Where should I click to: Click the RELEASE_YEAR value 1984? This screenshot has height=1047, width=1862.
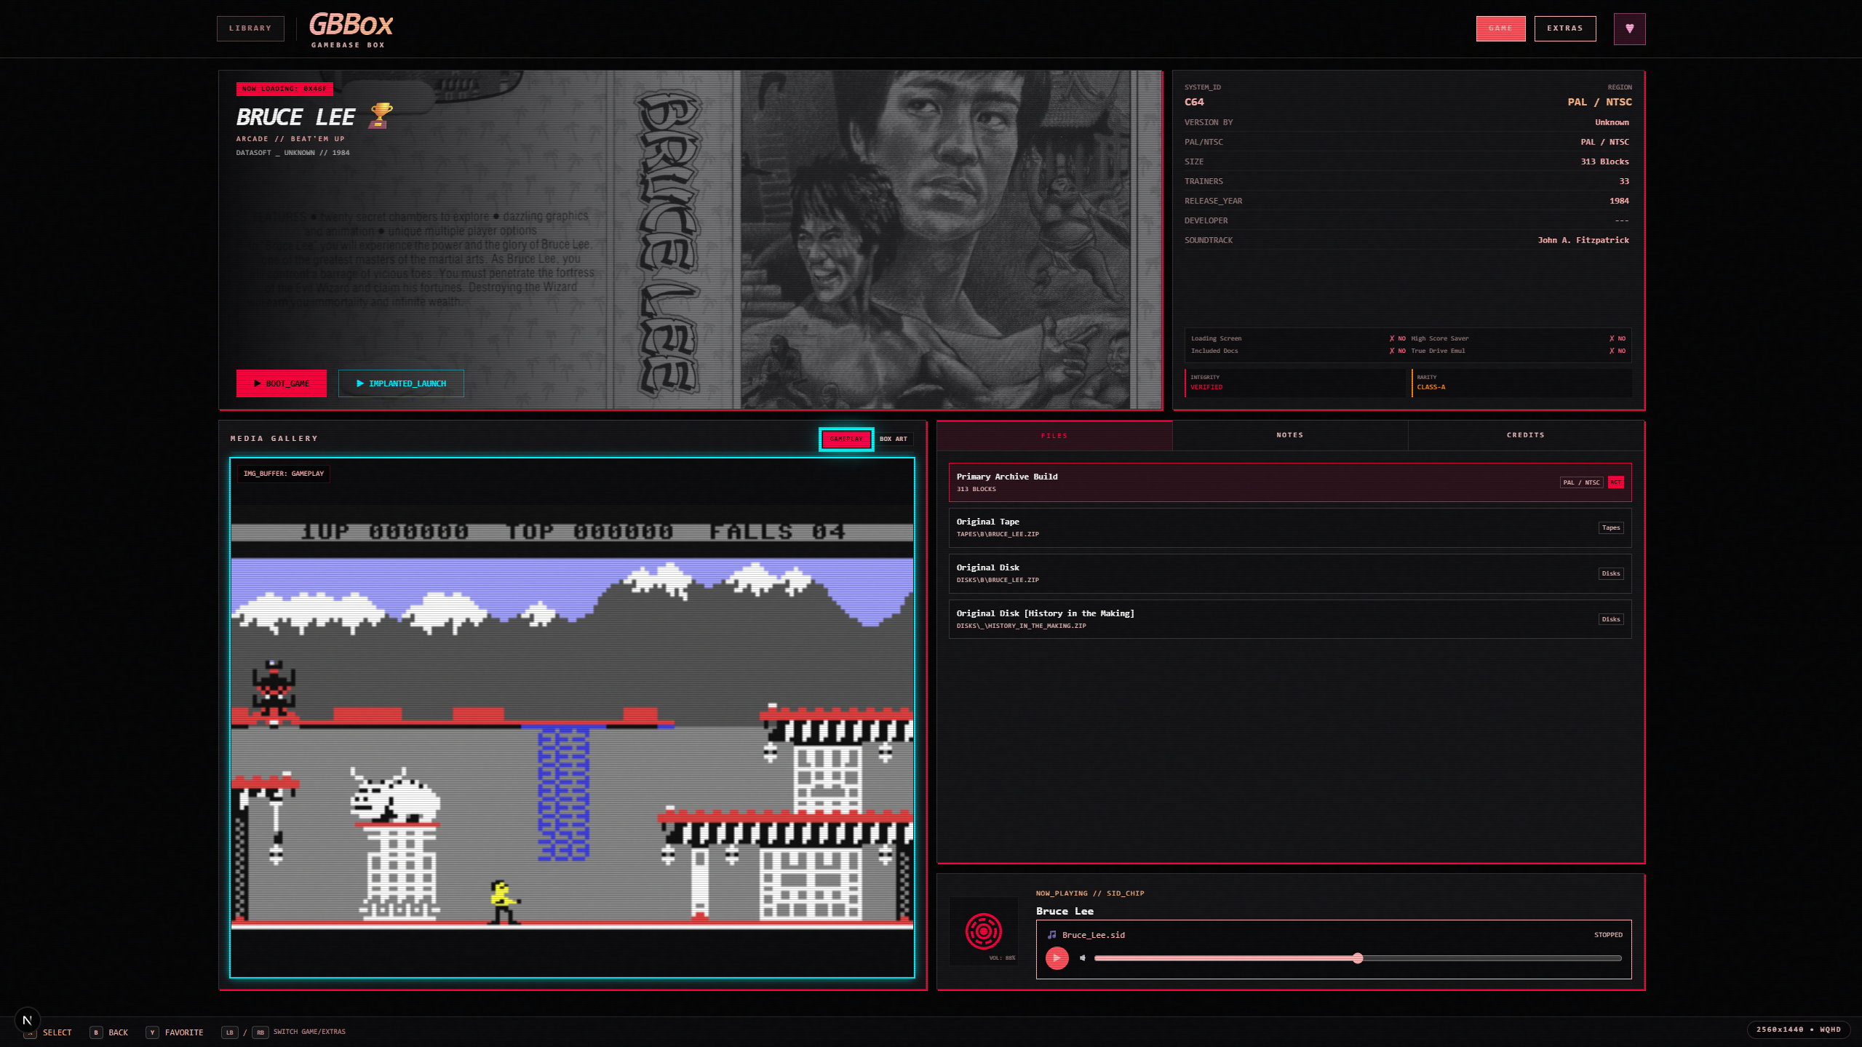point(1619,201)
